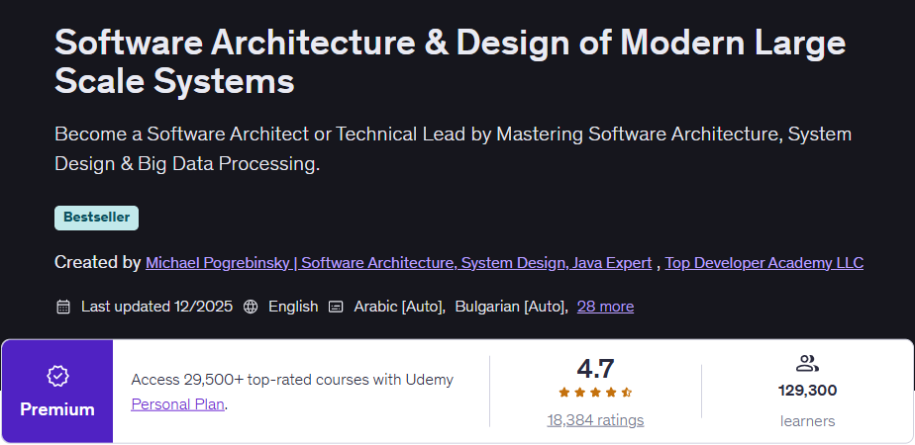Click the closed captions icon before Arabic
Screen dimensions: 915x445
(336, 307)
